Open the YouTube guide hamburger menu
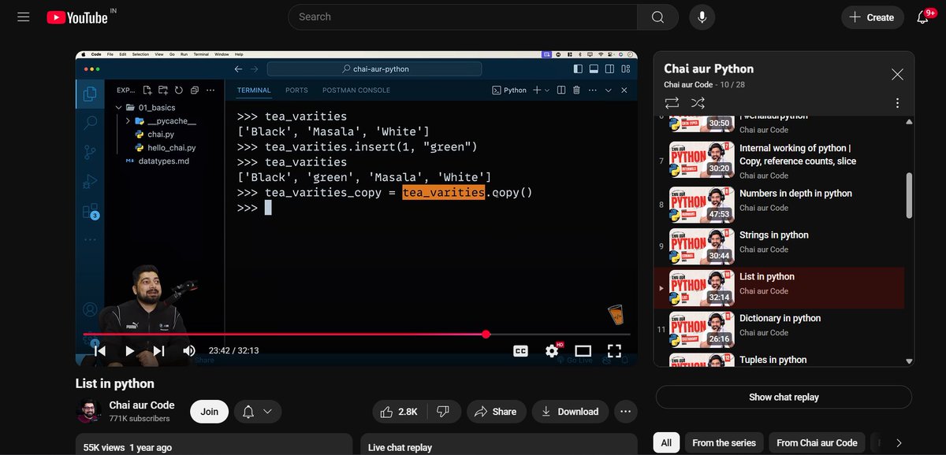The width and height of the screenshot is (946, 455). (x=23, y=17)
